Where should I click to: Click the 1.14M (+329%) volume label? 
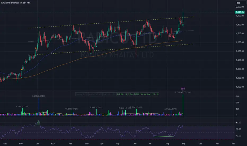pos(22,106)
